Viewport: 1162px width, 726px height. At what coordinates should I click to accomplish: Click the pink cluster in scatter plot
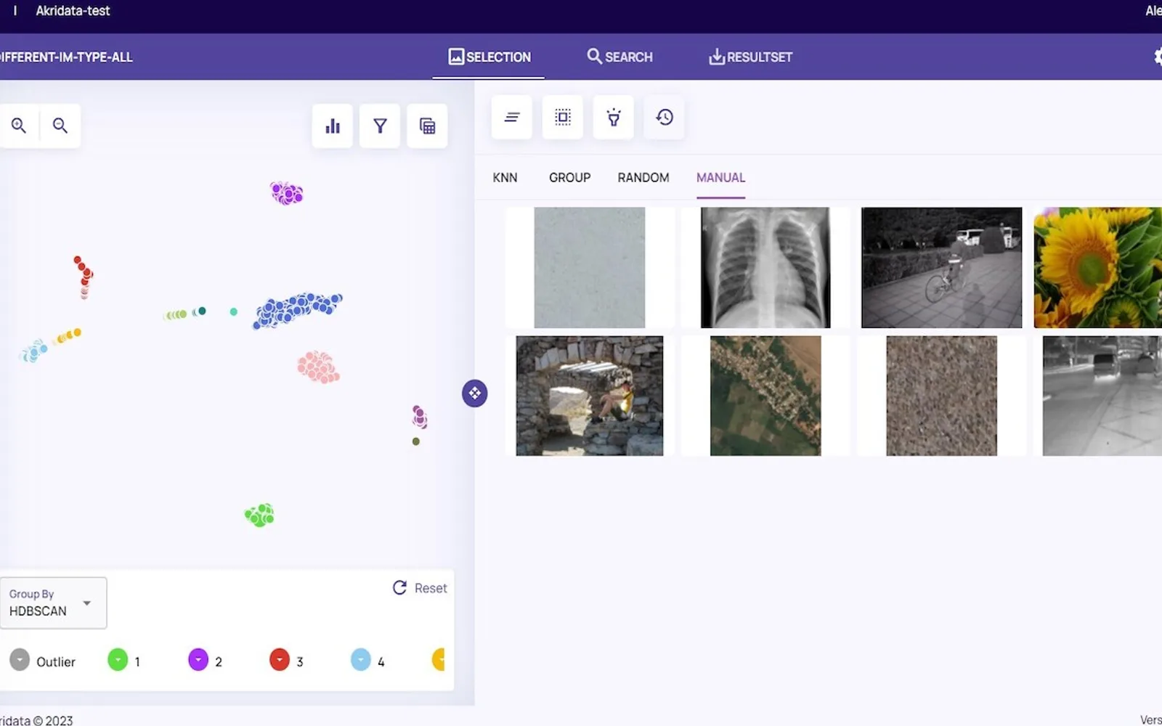[318, 367]
